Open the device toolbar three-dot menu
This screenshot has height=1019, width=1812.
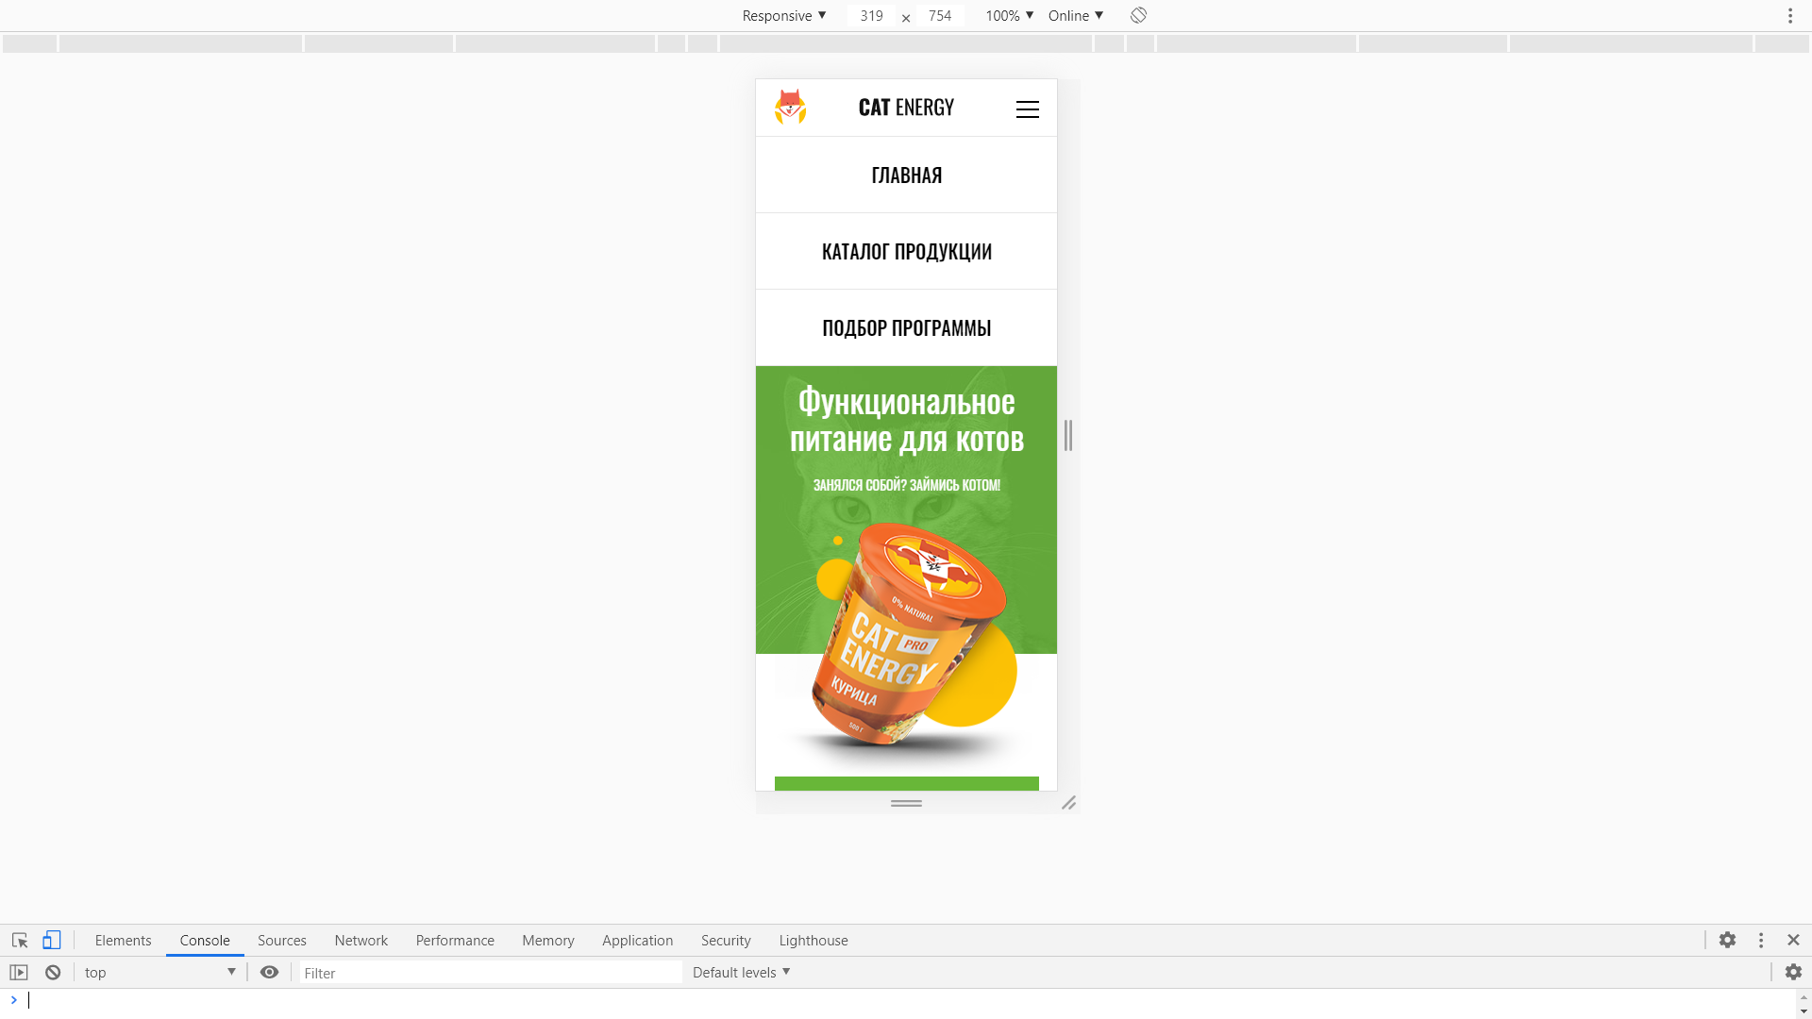click(1790, 15)
